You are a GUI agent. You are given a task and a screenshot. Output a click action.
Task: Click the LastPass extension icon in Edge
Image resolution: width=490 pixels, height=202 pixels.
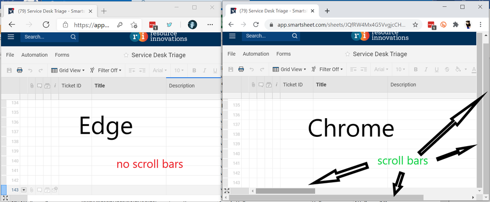coord(153,25)
